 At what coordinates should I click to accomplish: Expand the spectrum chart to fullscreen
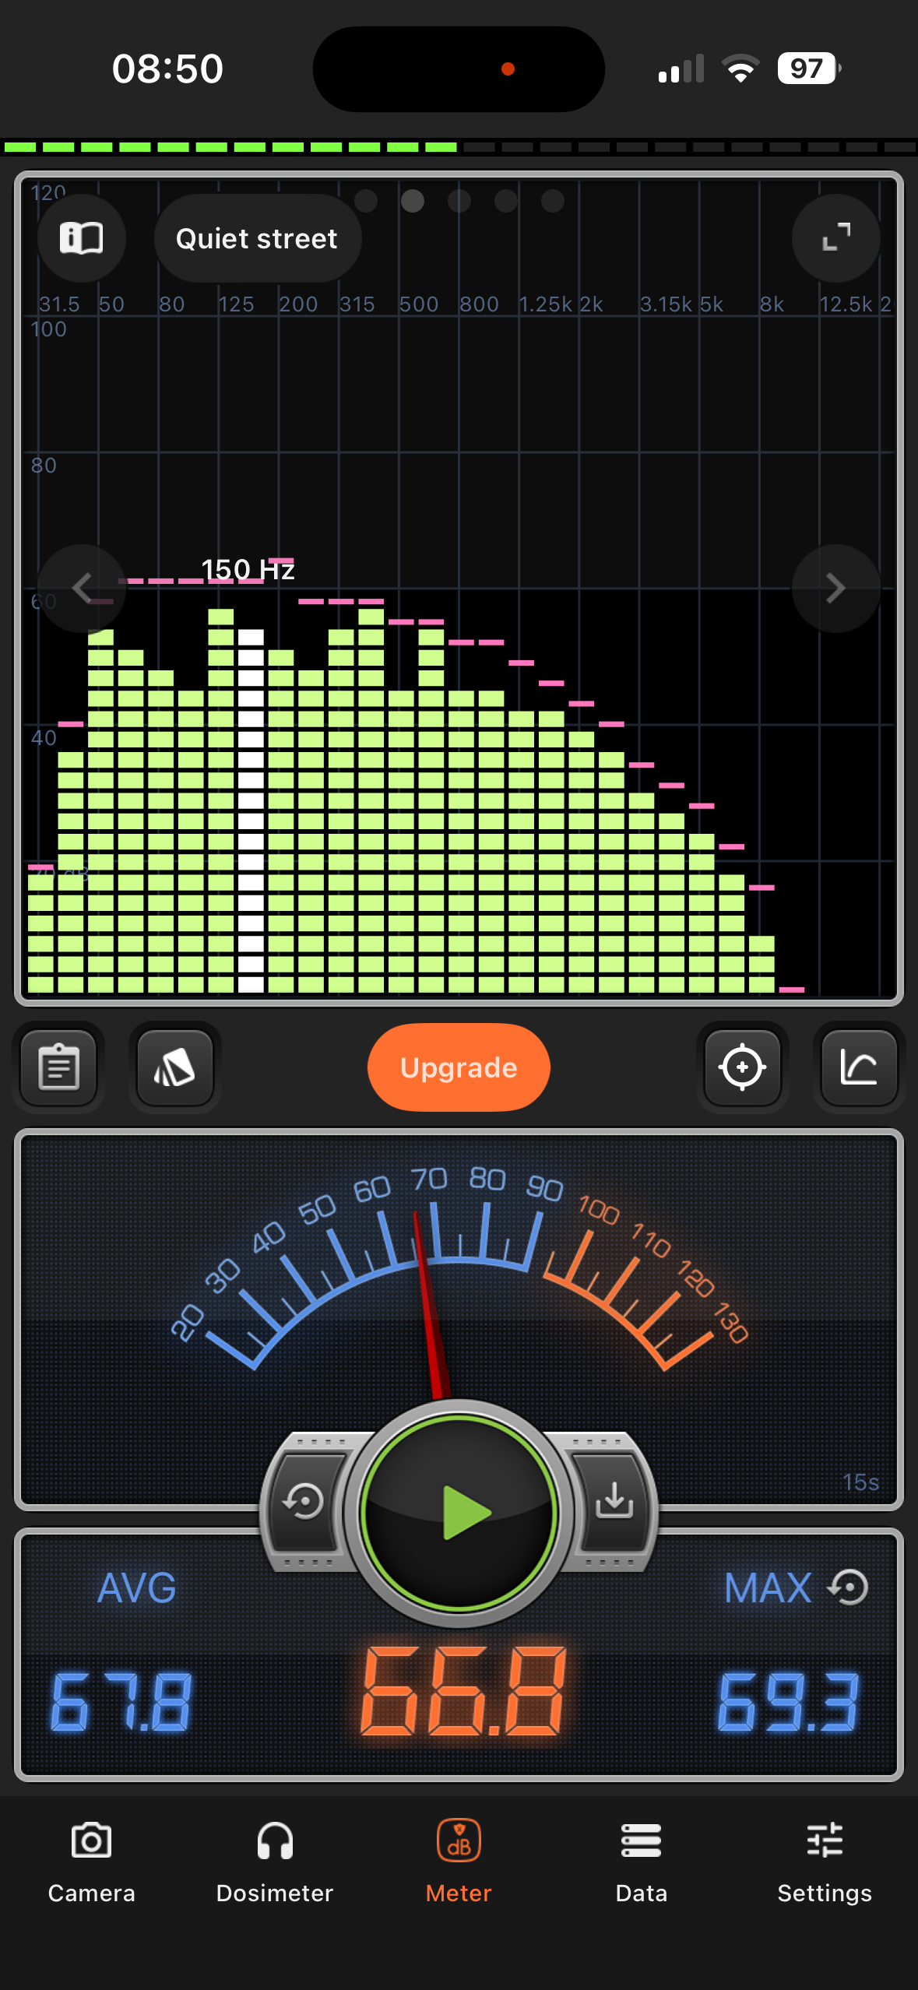coord(836,238)
